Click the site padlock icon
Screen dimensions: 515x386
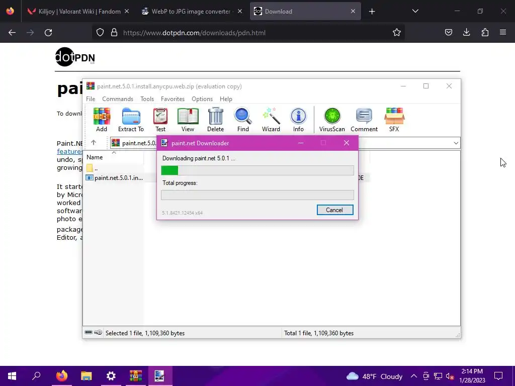click(114, 33)
